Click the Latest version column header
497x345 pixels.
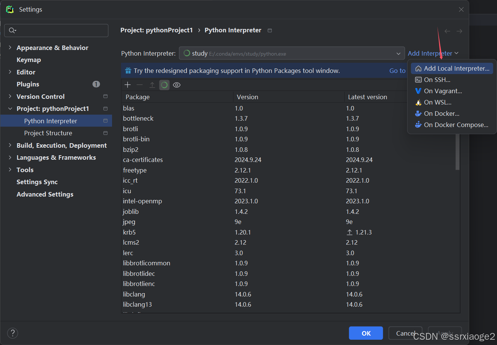click(376, 97)
